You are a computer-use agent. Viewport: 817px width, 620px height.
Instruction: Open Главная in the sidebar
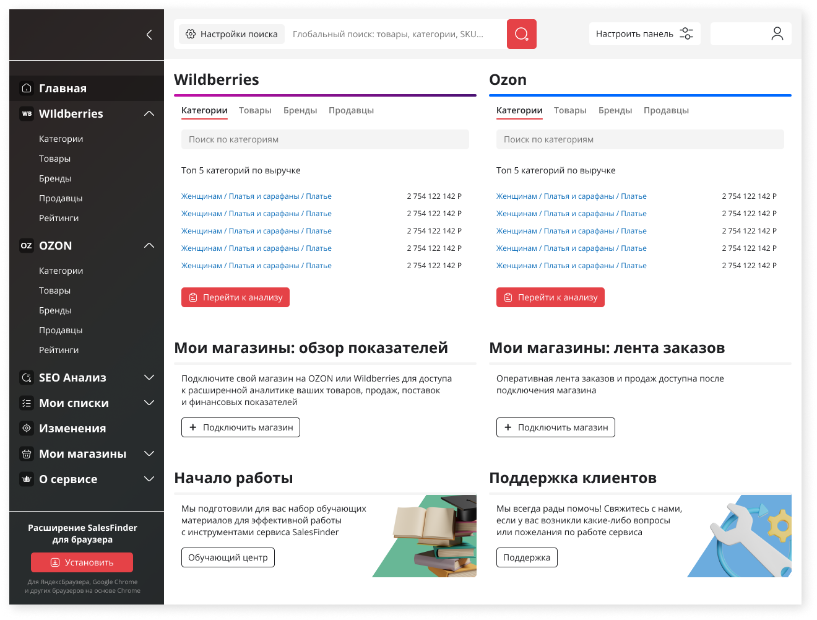(x=87, y=88)
